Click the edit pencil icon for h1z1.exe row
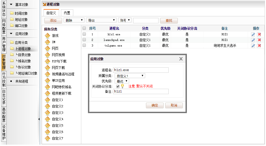Screen dimensions: 266x146 (253, 34)
